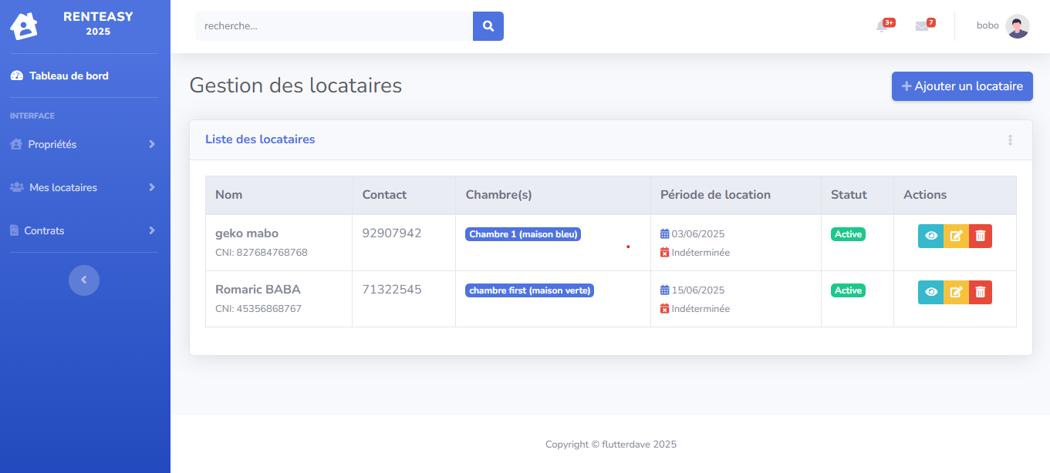Focus the recherche search field
1050x473 pixels.
[334, 26]
